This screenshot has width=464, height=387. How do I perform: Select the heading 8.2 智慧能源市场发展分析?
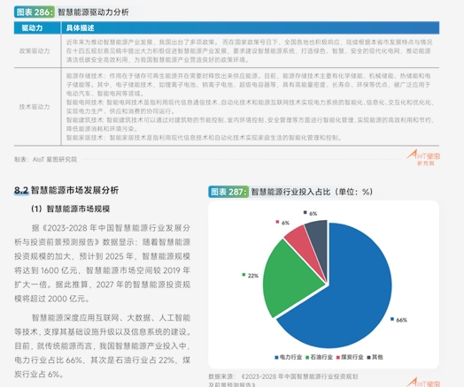(66, 190)
